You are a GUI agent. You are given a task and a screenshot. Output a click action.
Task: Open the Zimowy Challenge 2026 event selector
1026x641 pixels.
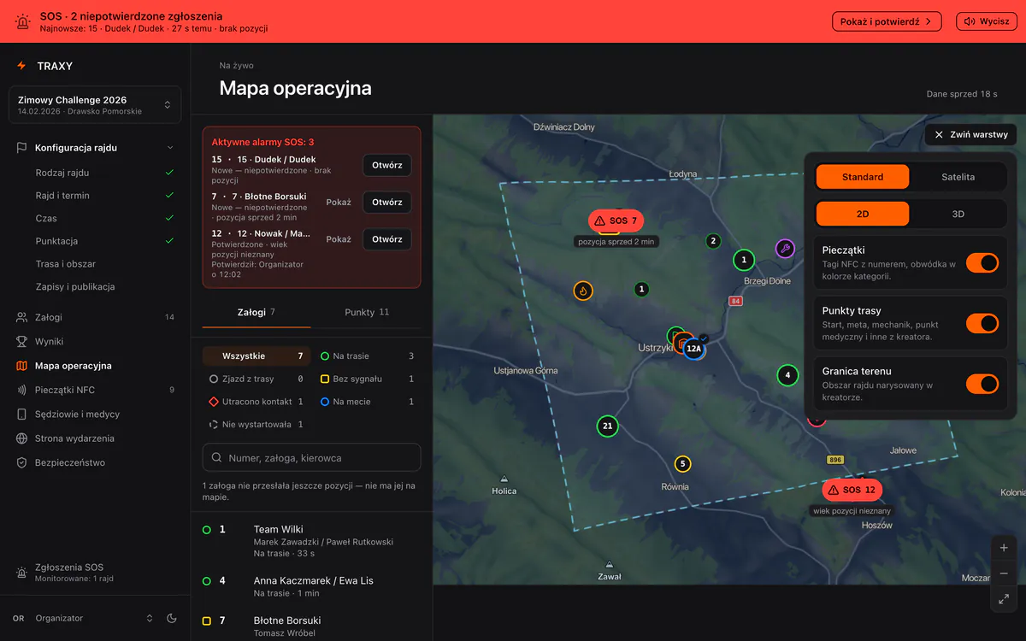click(95, 105)
